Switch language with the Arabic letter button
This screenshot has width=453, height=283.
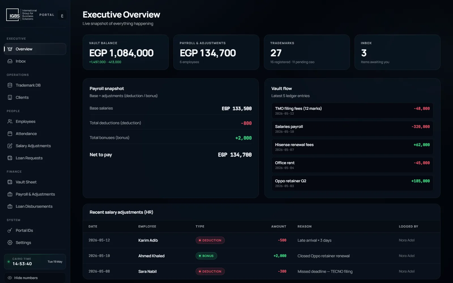(x=62, y=15)
